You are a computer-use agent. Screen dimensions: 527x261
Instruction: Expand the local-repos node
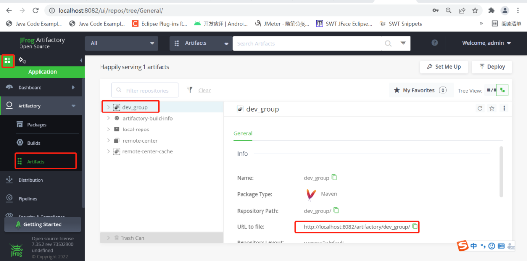pos(108,129)
